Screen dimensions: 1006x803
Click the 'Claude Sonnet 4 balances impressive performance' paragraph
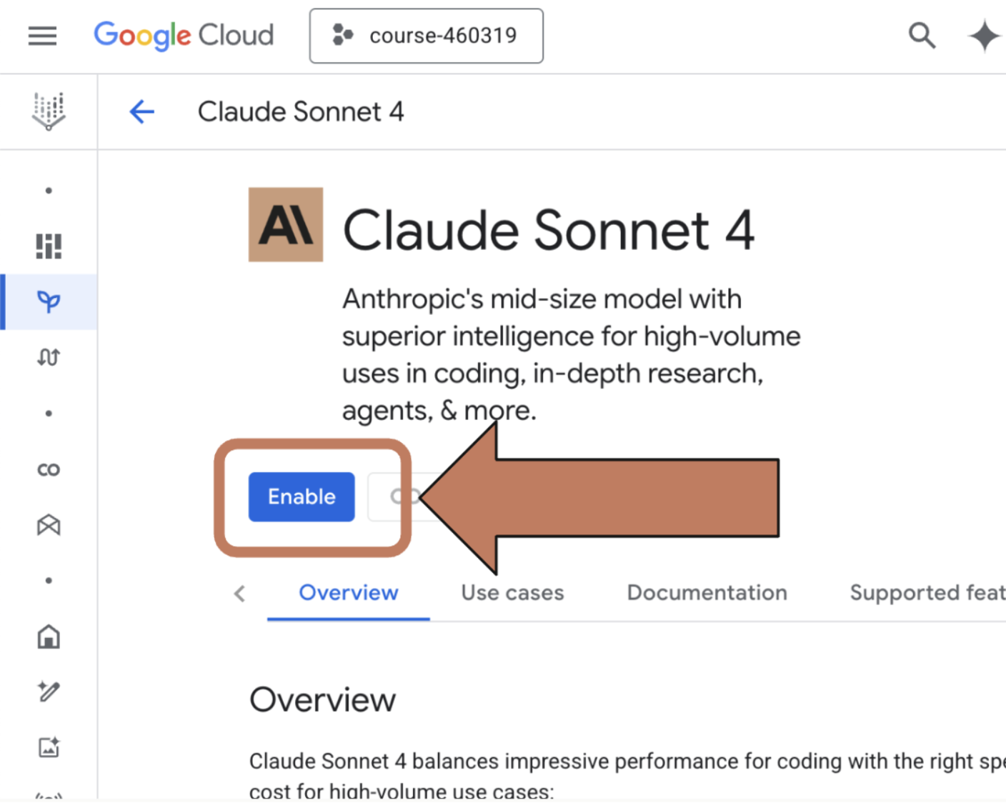pyautogui.click(x=627, y=776)
